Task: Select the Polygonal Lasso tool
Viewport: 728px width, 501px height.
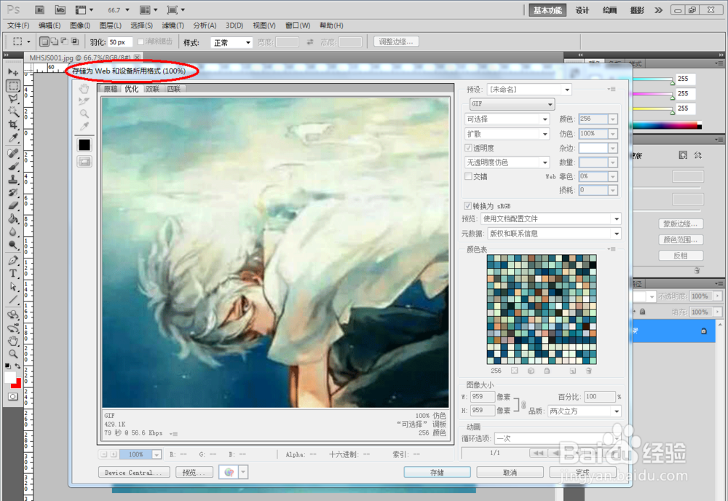Action: 13,98
